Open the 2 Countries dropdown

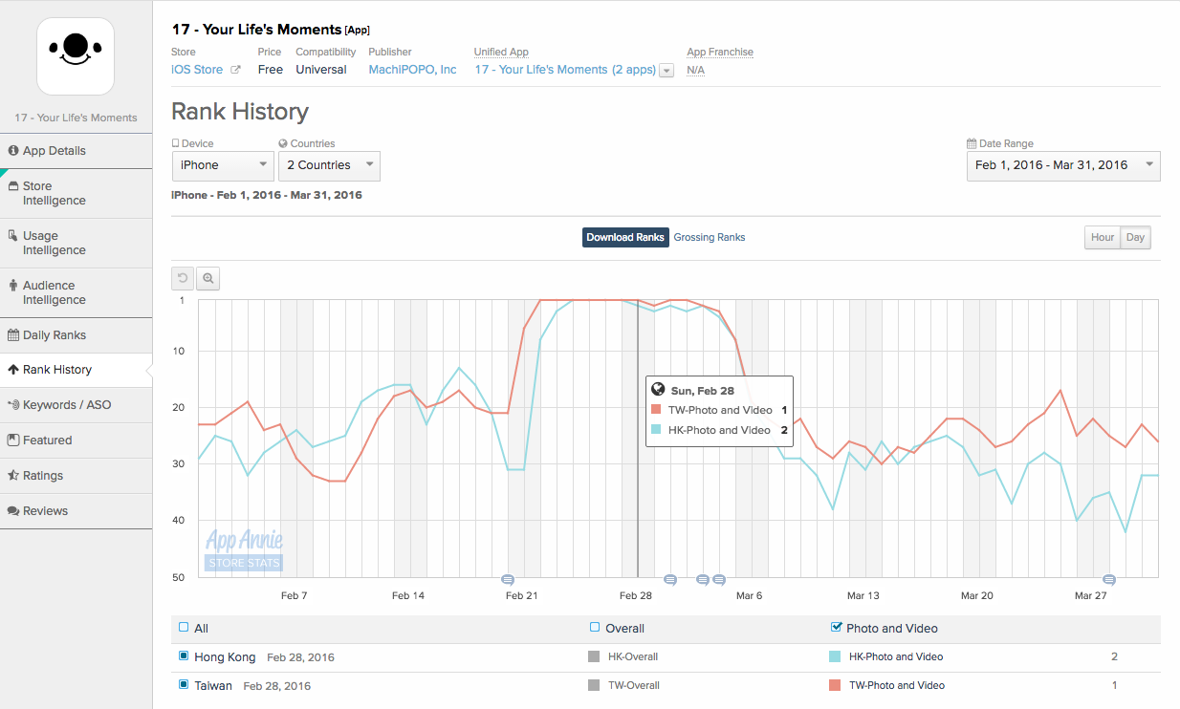coord(329,165)
